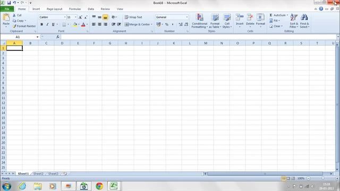Open Conditional Formatting

pyautogui.click(x=200, y=21)
